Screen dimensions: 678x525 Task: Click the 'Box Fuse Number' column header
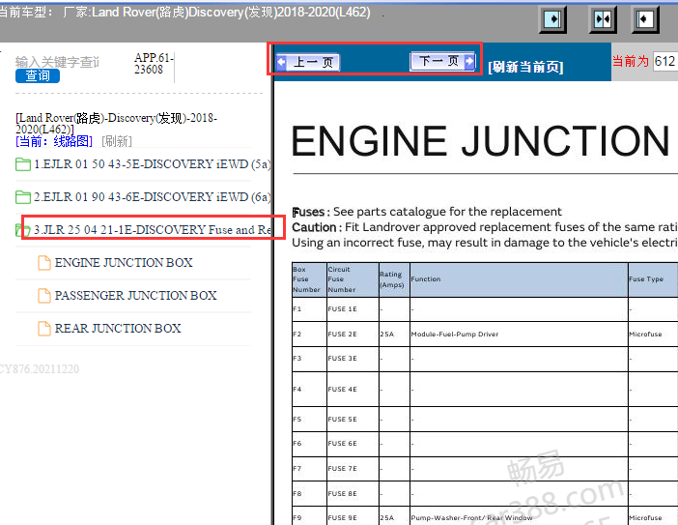(309, 279)
